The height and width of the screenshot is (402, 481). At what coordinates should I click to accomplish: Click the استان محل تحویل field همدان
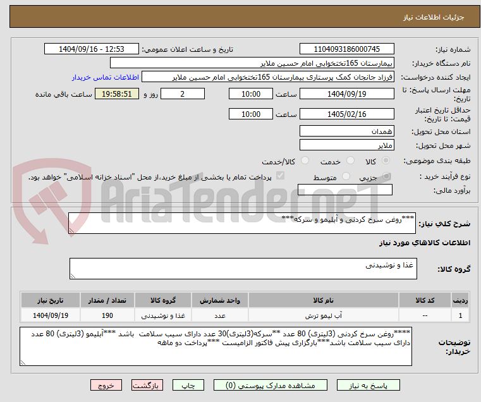pos(346,131)
